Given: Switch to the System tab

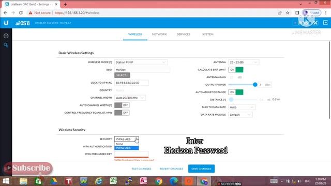Looking at the screenshot, I should 208,34.
